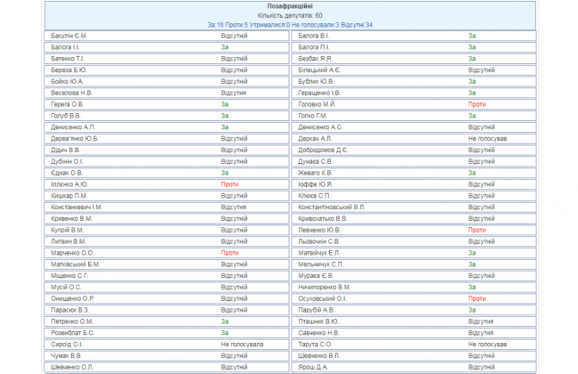The image size is (578, 374).
Task: Select Парубій А.В. deputy row
Action: tap(316, 309)
